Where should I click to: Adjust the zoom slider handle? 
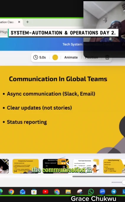pyautogui.click(x=124, y=182)
